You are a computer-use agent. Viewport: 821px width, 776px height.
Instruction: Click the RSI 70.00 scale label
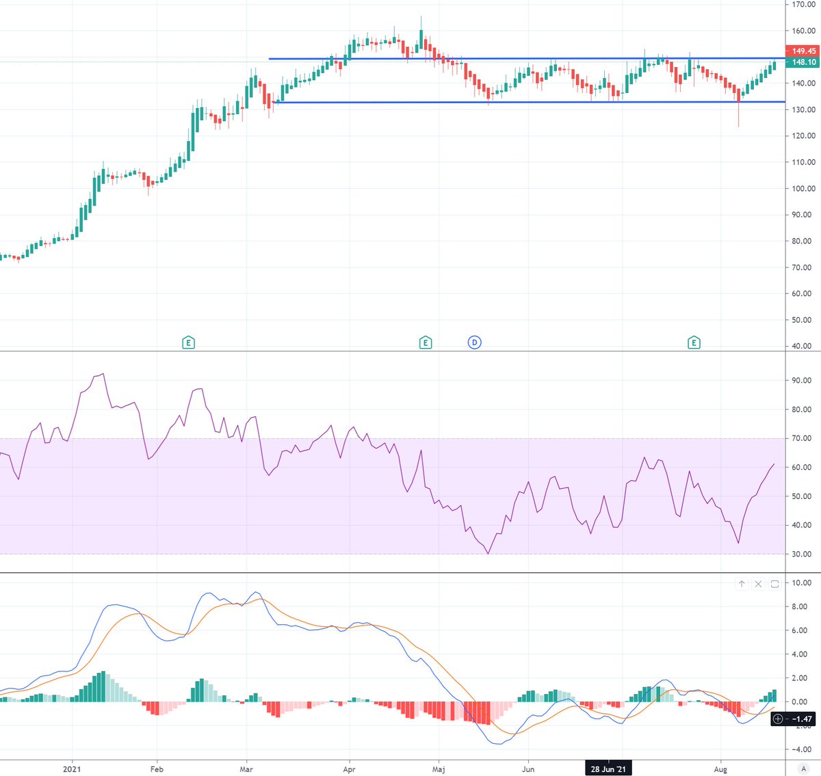tap(802, 438)
